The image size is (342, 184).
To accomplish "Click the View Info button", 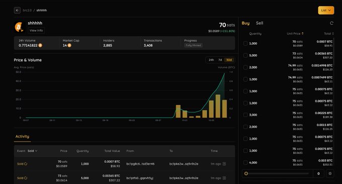I will 36,31.
